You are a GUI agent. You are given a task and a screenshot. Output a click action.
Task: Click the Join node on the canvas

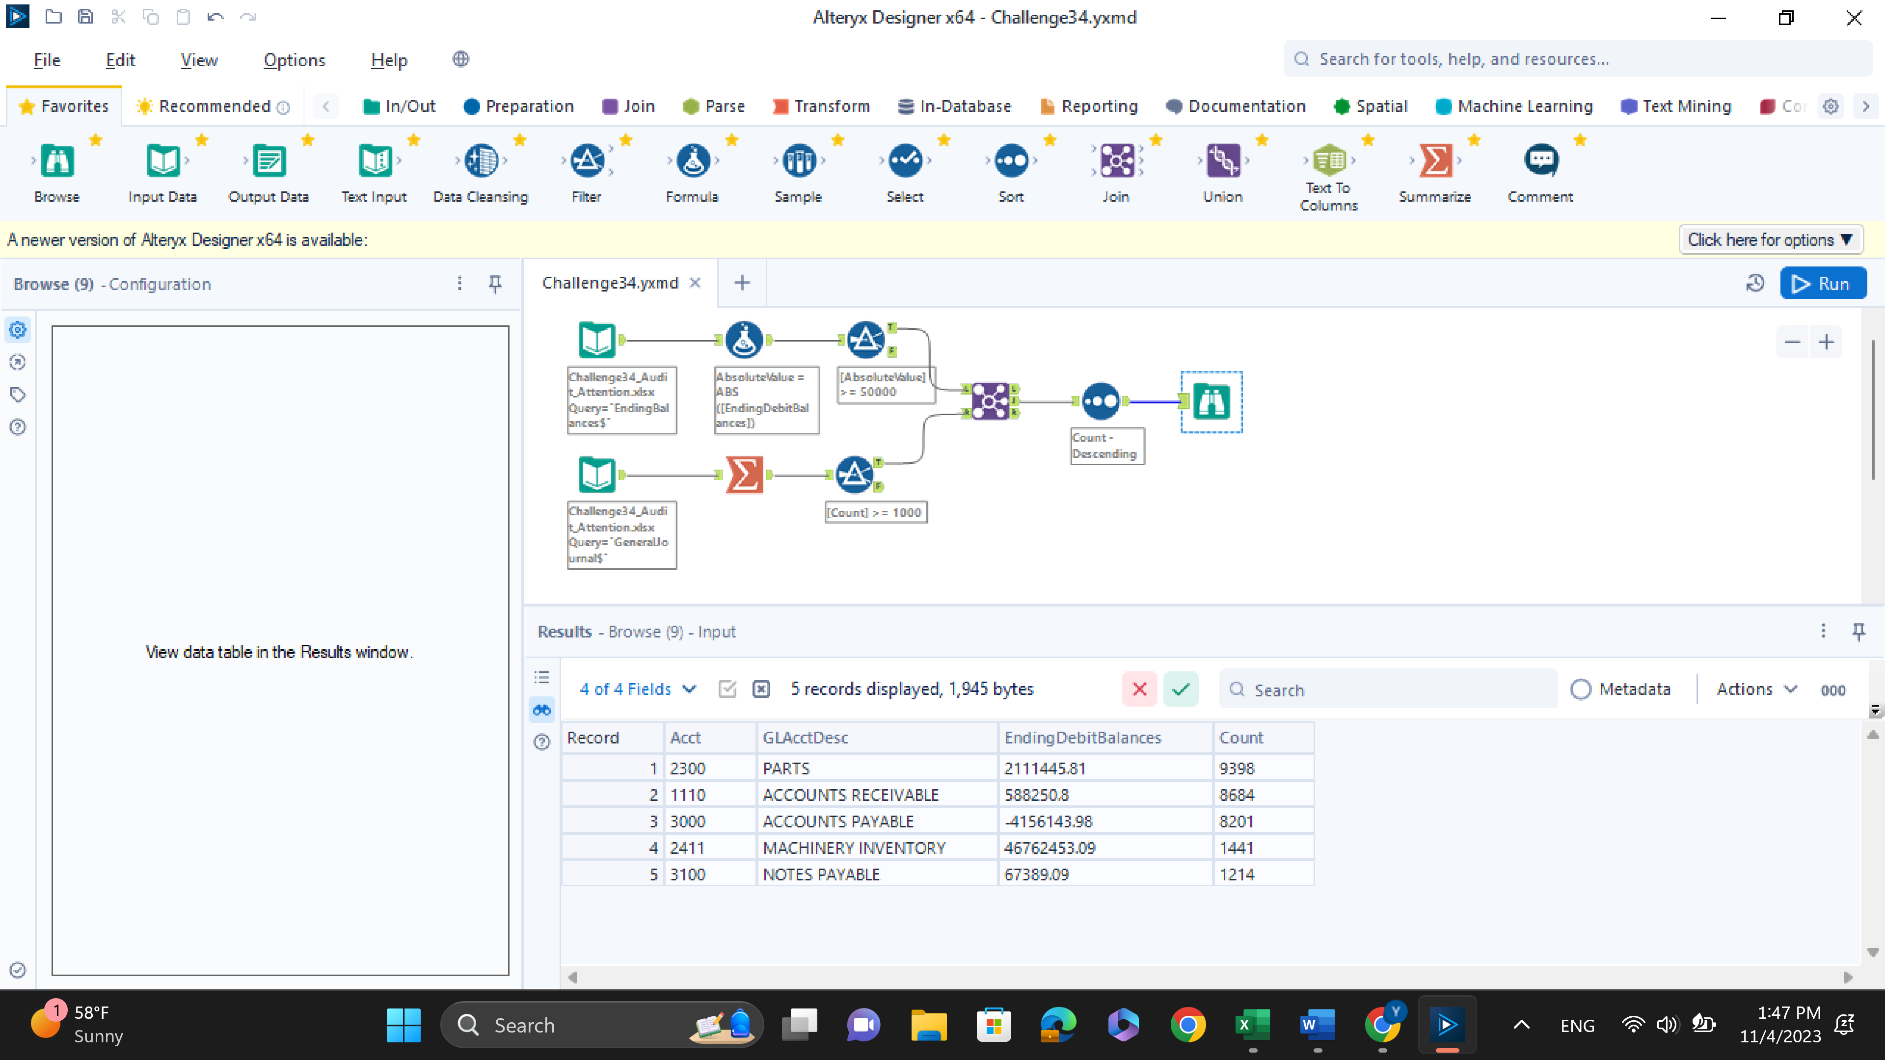990,401
